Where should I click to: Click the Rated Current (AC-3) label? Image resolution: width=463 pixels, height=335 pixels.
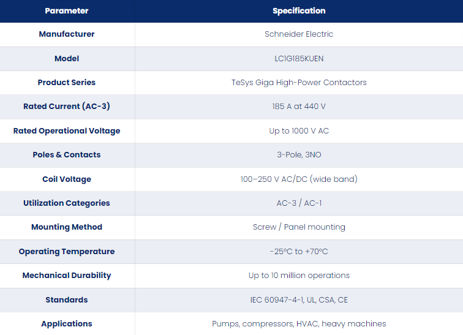click(67, 107)
